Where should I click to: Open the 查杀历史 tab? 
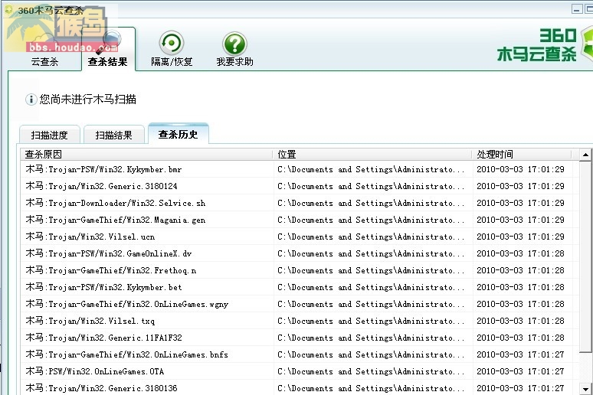[178, 134]
